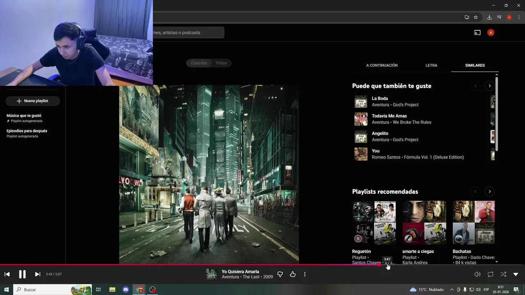The width and height of the screenshot is (525, 295).
Task: Collapse the player page with down arrow
Action: 516,274
